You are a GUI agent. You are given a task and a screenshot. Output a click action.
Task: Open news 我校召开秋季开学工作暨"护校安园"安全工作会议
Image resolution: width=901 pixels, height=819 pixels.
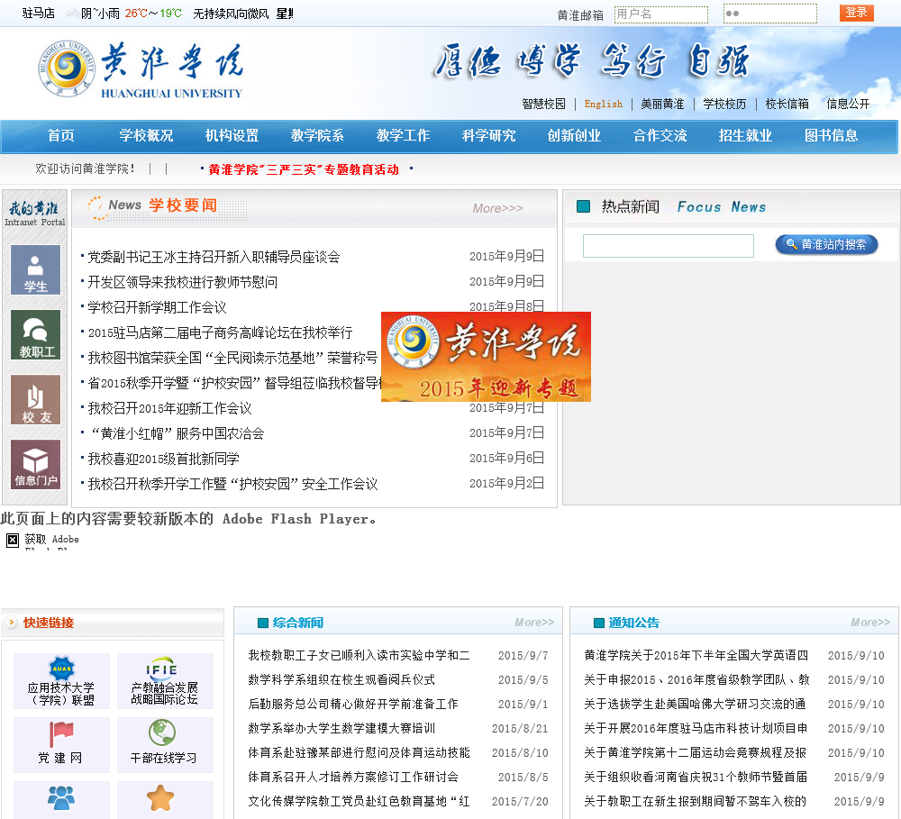coord(232,485)
